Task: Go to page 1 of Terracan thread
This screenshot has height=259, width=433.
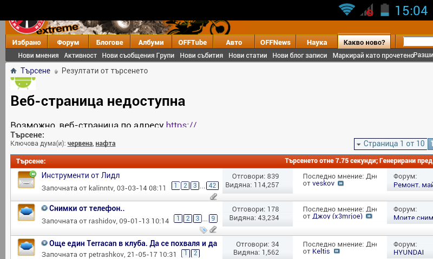Action: point(186,253)
